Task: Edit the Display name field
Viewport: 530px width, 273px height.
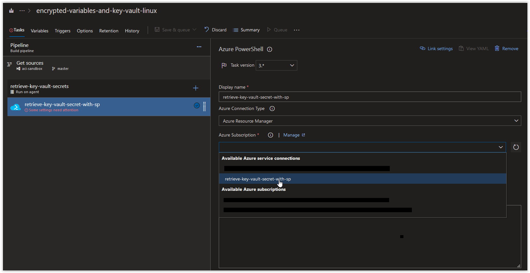Action: pyautogui.click(x=370, y=97)
